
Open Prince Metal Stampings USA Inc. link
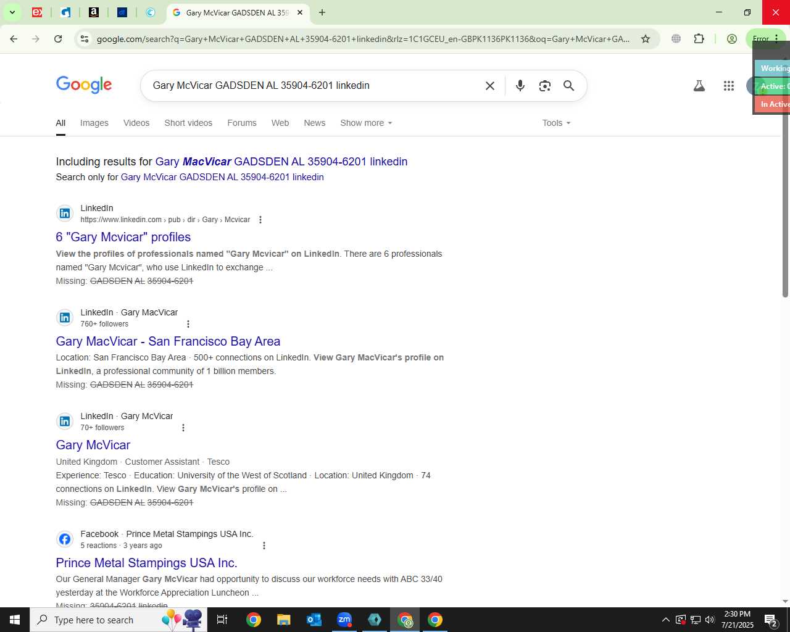146,563
